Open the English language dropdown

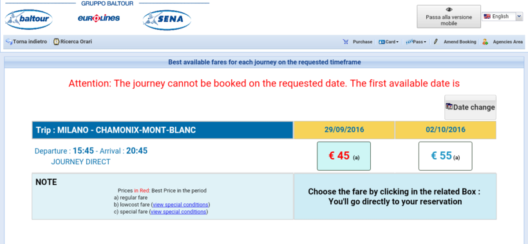click(x=502, y=17)
